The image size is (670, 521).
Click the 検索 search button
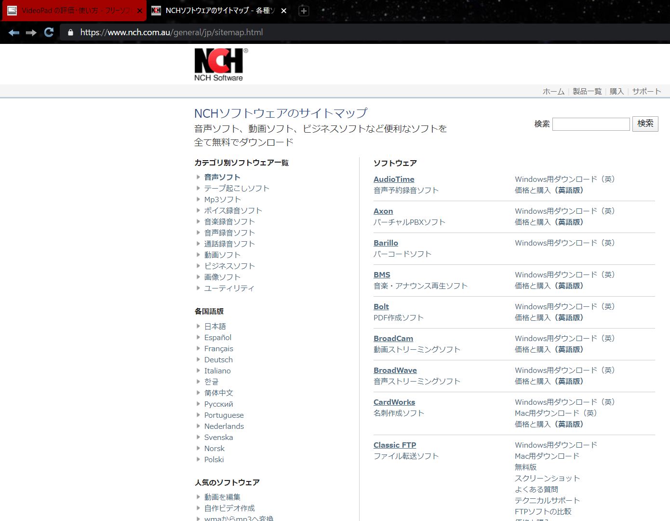click(x=645, y=123)
